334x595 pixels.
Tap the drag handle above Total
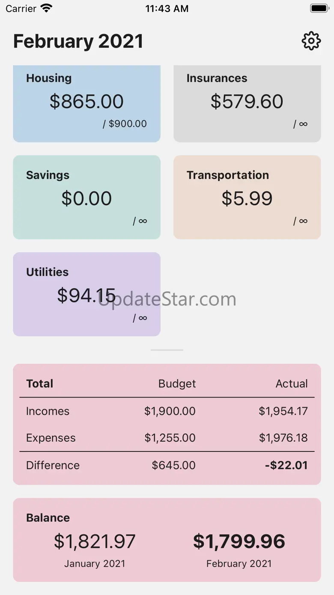[x=167, y=350]
